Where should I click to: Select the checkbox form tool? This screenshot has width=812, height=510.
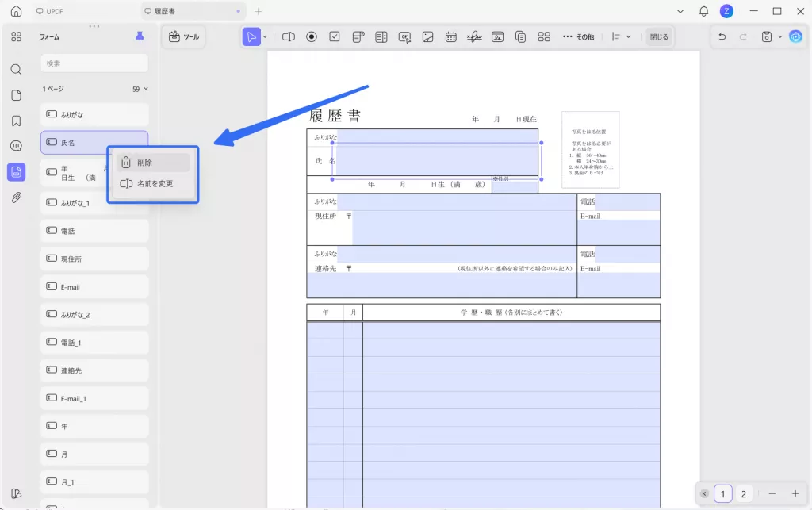click(x=335, y=36)
